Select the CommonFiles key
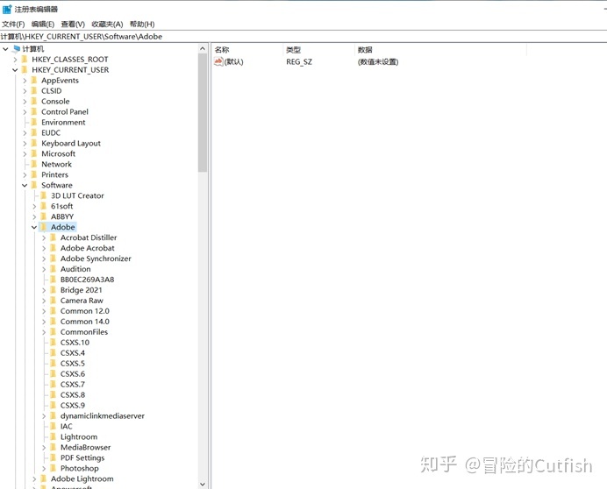The width and height of the screenshot is (607, 489). click(x=84, y=332)
